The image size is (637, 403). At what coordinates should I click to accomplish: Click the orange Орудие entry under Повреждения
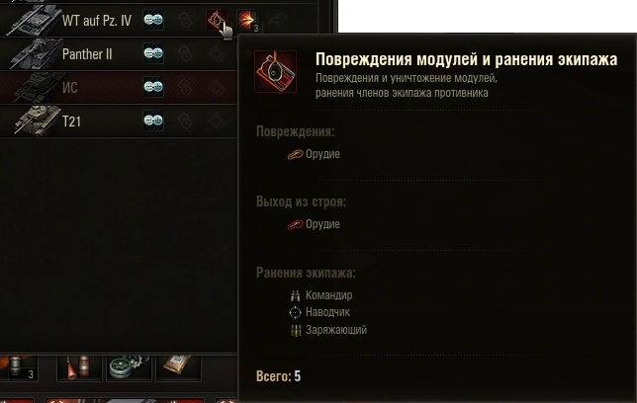[314, 154]
